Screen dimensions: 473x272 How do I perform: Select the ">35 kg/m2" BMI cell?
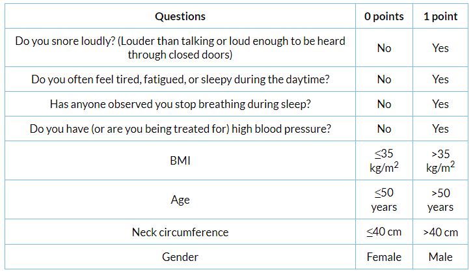click(440, 160)
